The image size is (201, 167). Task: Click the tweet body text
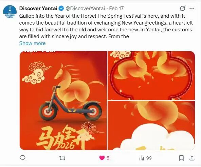[x=106, y=26]
